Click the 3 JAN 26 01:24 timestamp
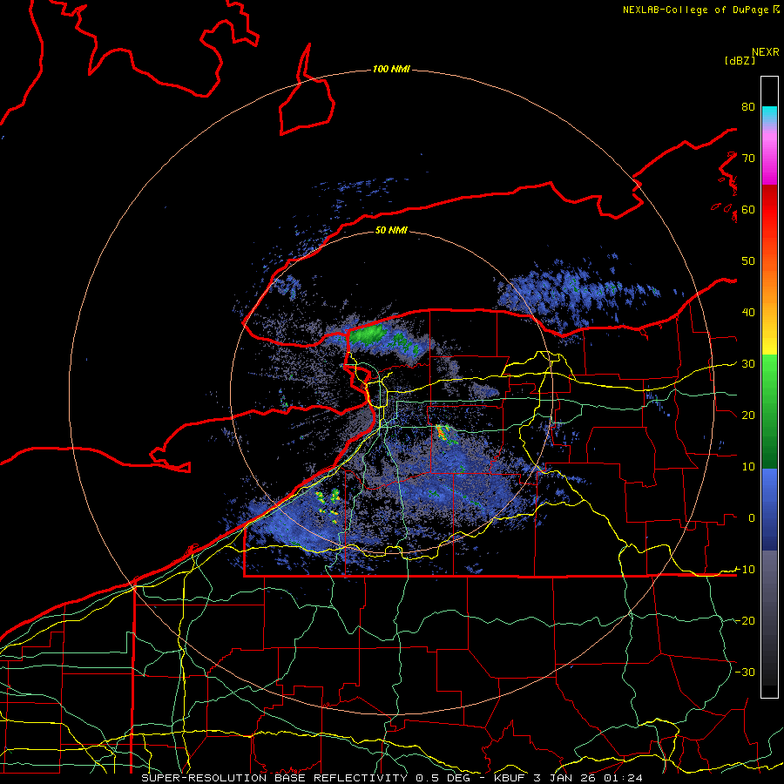Viewport: 784px width, 784px height. [x=590, y=778]
